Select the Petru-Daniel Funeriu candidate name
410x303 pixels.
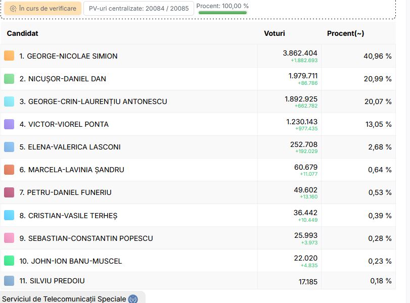click(69, 192)
